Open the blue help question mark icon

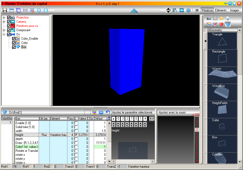[x=189, y=10]
